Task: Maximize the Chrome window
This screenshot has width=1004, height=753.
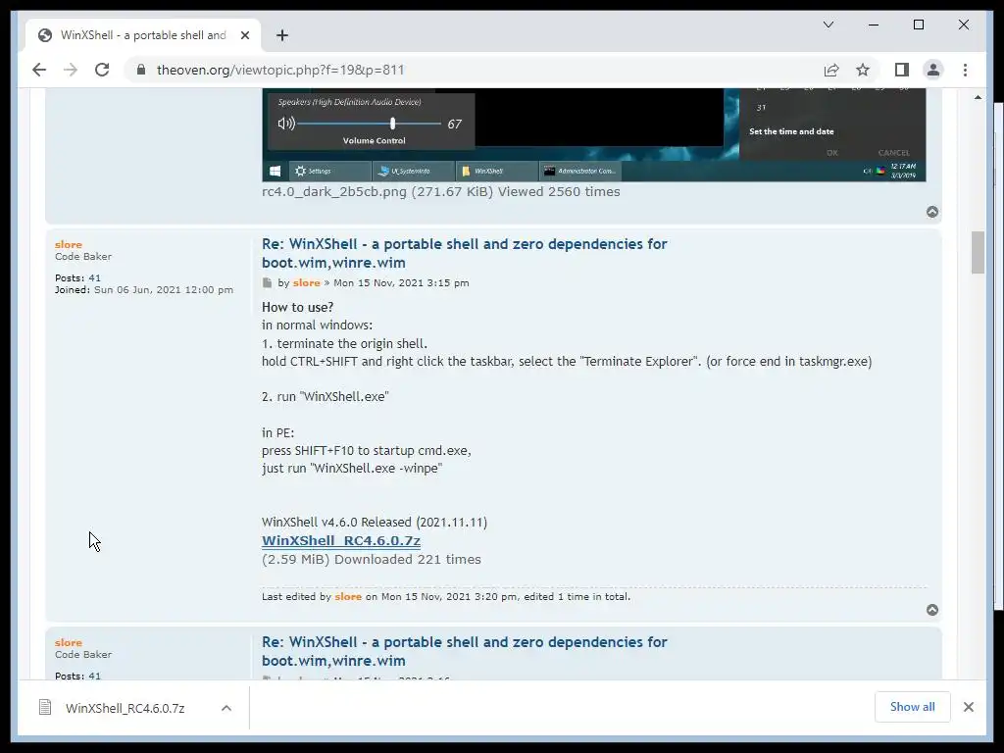Action: [x=918, y=25]
